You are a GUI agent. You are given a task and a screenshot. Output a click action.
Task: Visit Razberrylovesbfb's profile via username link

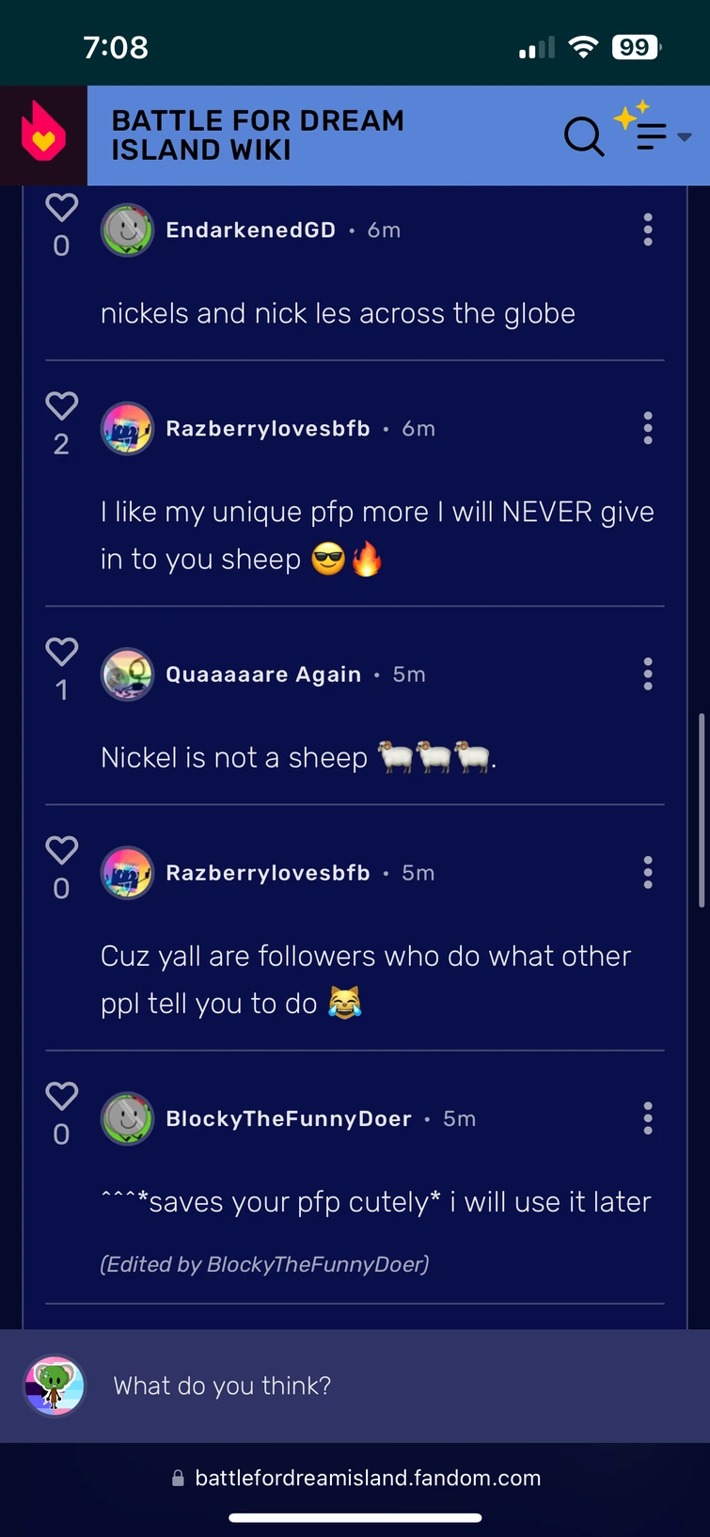[268, 429]
